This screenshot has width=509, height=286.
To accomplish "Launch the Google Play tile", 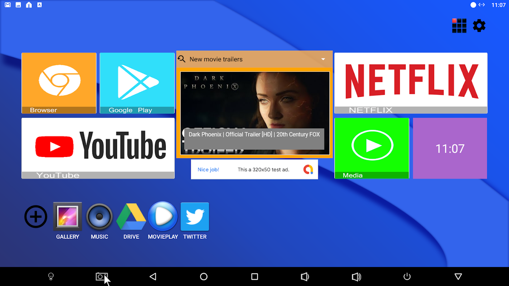I will pyautogui.click(x=137, y=83).
